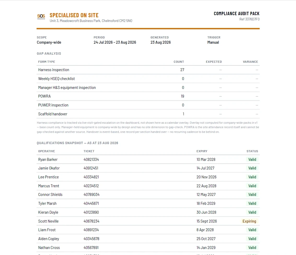Click operative 'Scott Neville'
This screenshot has height=255, width=296.
(48, 221)
